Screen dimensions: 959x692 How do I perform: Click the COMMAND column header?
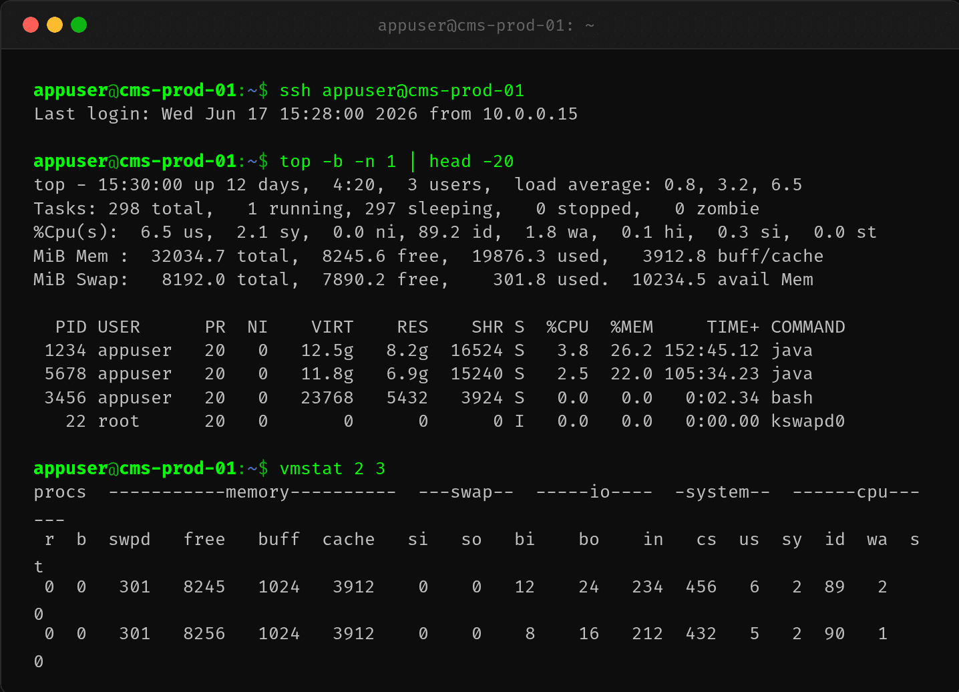coord(808,327)
